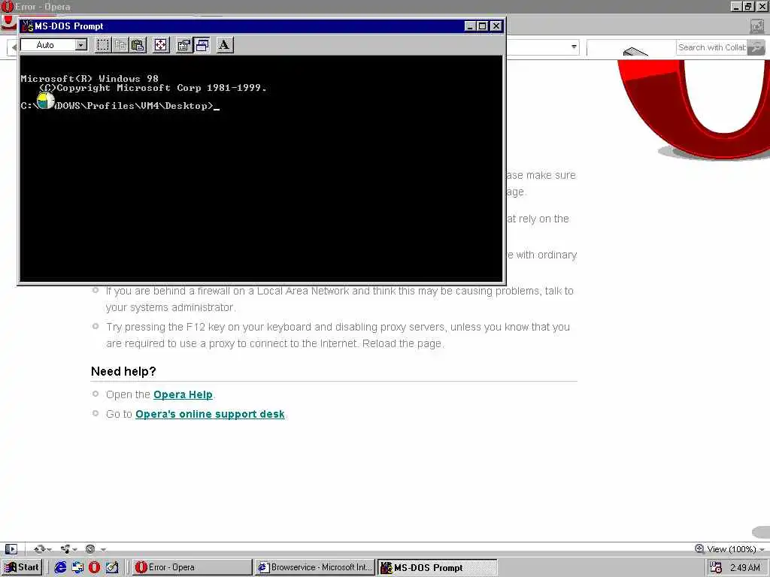Click the Opera panel icon at top right
The height and width of the screenshot is (577, 770).
coord(756,26)
